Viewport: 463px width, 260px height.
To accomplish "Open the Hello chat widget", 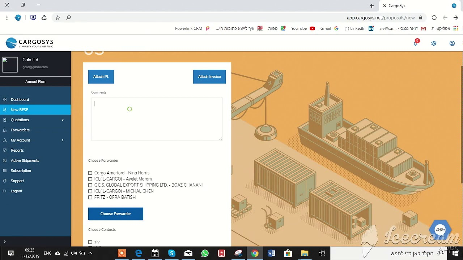I will pos(440,230).
